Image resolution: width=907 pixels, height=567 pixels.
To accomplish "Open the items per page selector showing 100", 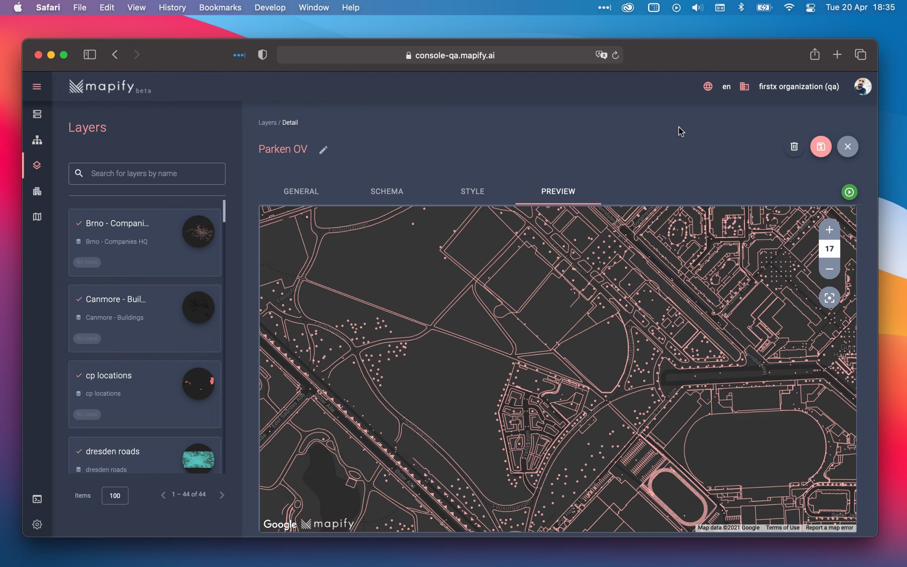I will [x=115, y=495].
